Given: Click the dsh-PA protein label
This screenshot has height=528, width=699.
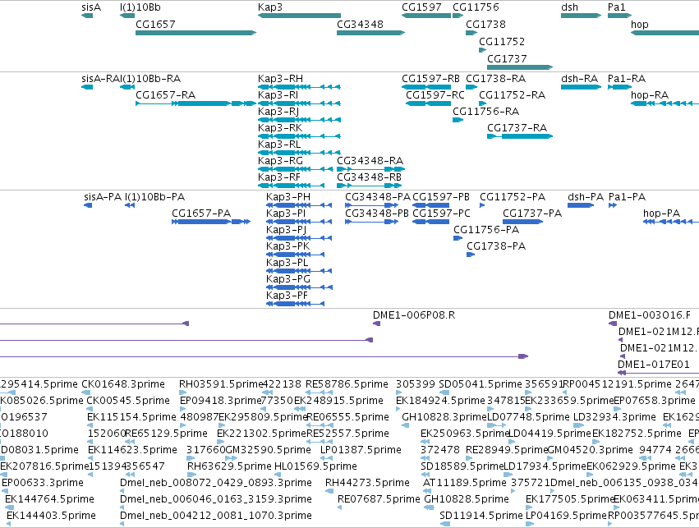Looking at the screenshot, I should coord(586,197).
